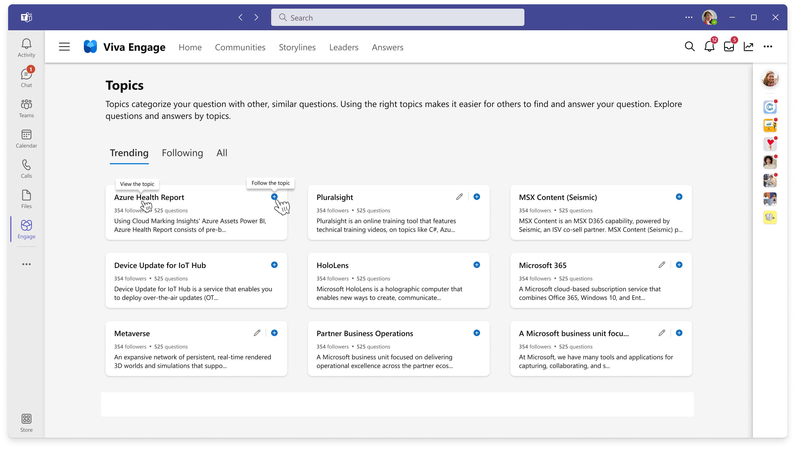Click the Search input field
The image size is (795, 449).
pos(397,18)
